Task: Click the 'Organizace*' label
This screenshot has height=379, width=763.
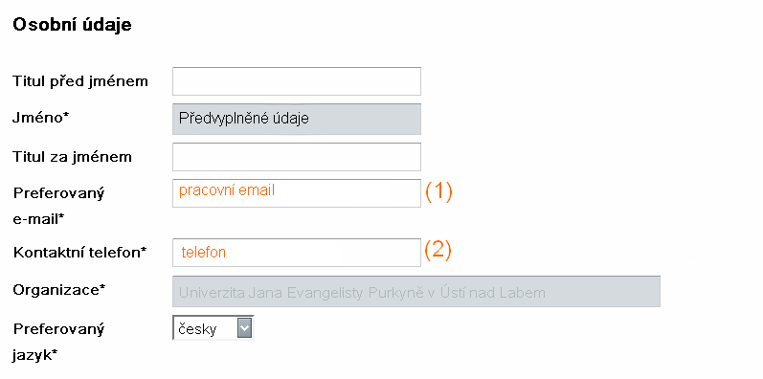Action: click(x=59, y=290)
